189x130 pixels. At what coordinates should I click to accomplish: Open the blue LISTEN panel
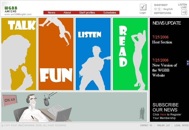pyautogui.click(x=93, y=54)
